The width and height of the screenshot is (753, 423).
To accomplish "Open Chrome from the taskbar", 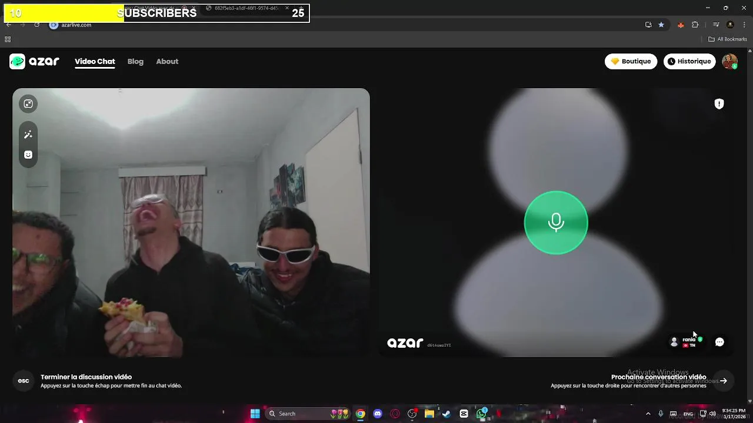I will 360,414.
